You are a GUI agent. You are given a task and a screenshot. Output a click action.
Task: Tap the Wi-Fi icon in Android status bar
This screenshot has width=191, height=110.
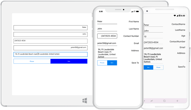(x=175, y=16)
